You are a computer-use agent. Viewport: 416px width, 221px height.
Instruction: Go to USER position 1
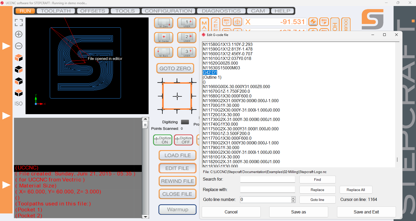click(187, 23)
